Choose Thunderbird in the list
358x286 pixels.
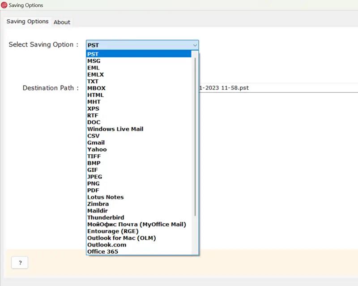tap(139, 217)
